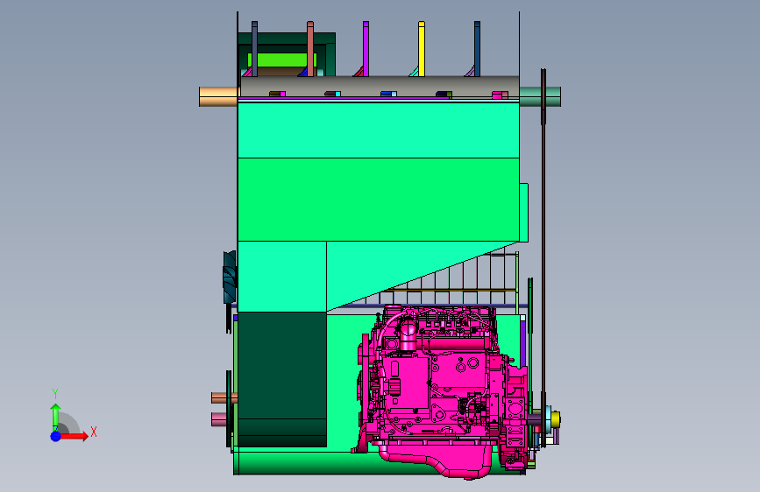Select the orange shaft end at upper left
The width and height of the screenshot is (760, 492).
(x=218, y=96)
